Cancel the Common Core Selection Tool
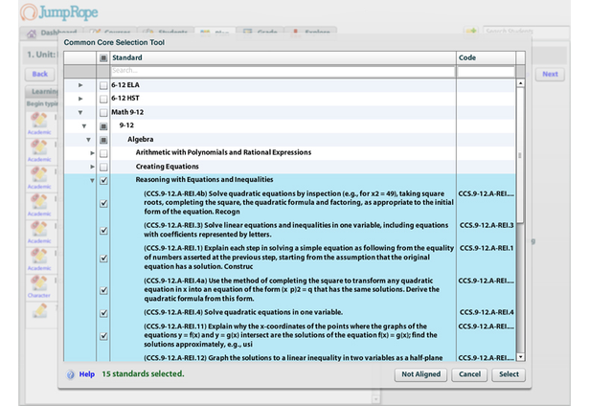 coord(469,374)
